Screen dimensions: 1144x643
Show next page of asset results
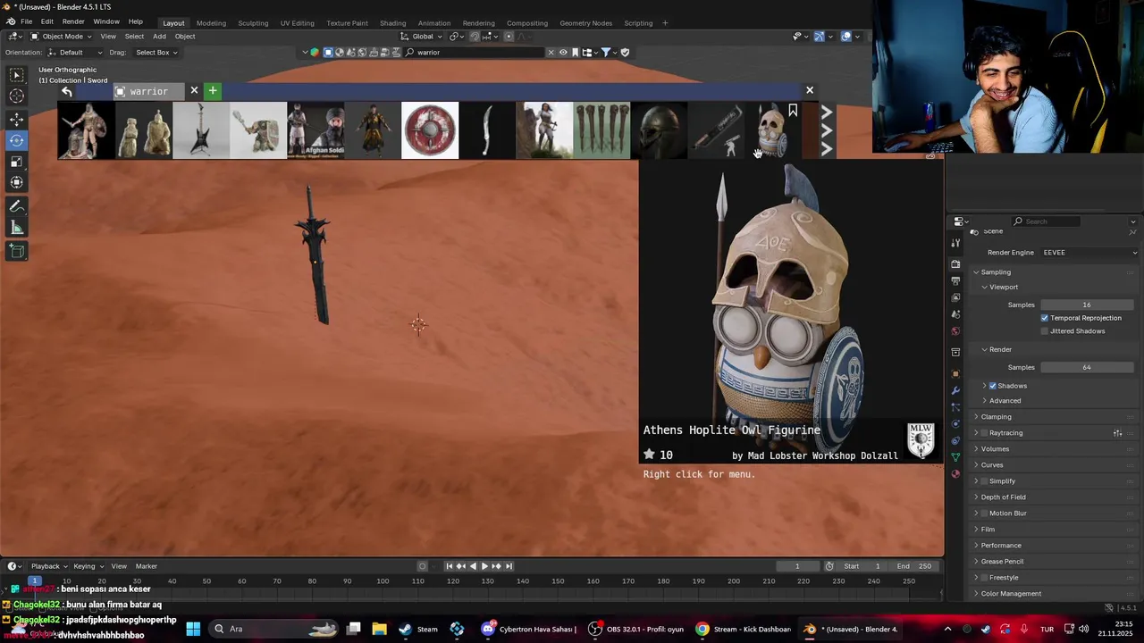(827, 130)
